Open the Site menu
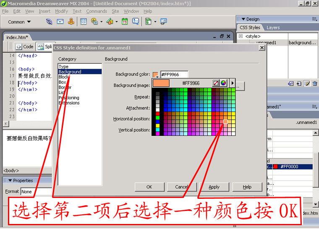Viewport: 319px width, 229px height. click(x=115, y=11)
